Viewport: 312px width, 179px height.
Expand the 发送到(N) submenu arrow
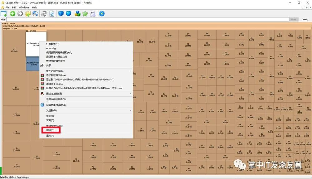click(x=130, y=110)
